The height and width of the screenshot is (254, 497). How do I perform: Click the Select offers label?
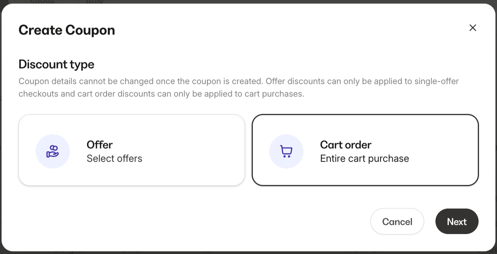pos(114,159)
